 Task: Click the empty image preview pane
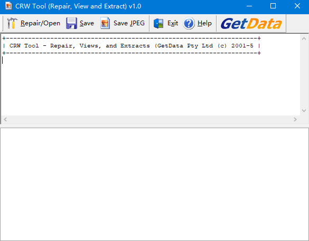click(154, 184)
